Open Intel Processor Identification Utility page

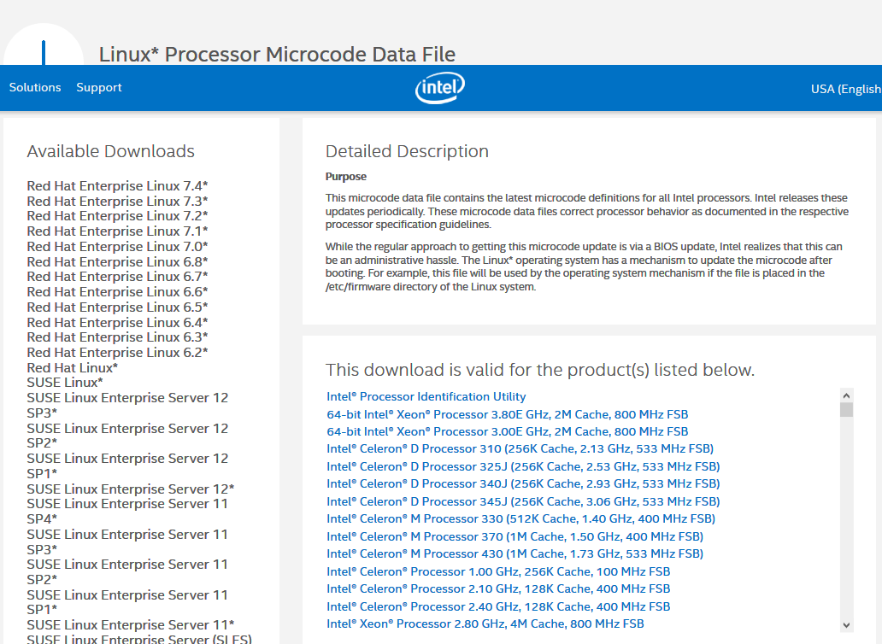point(426,396)
